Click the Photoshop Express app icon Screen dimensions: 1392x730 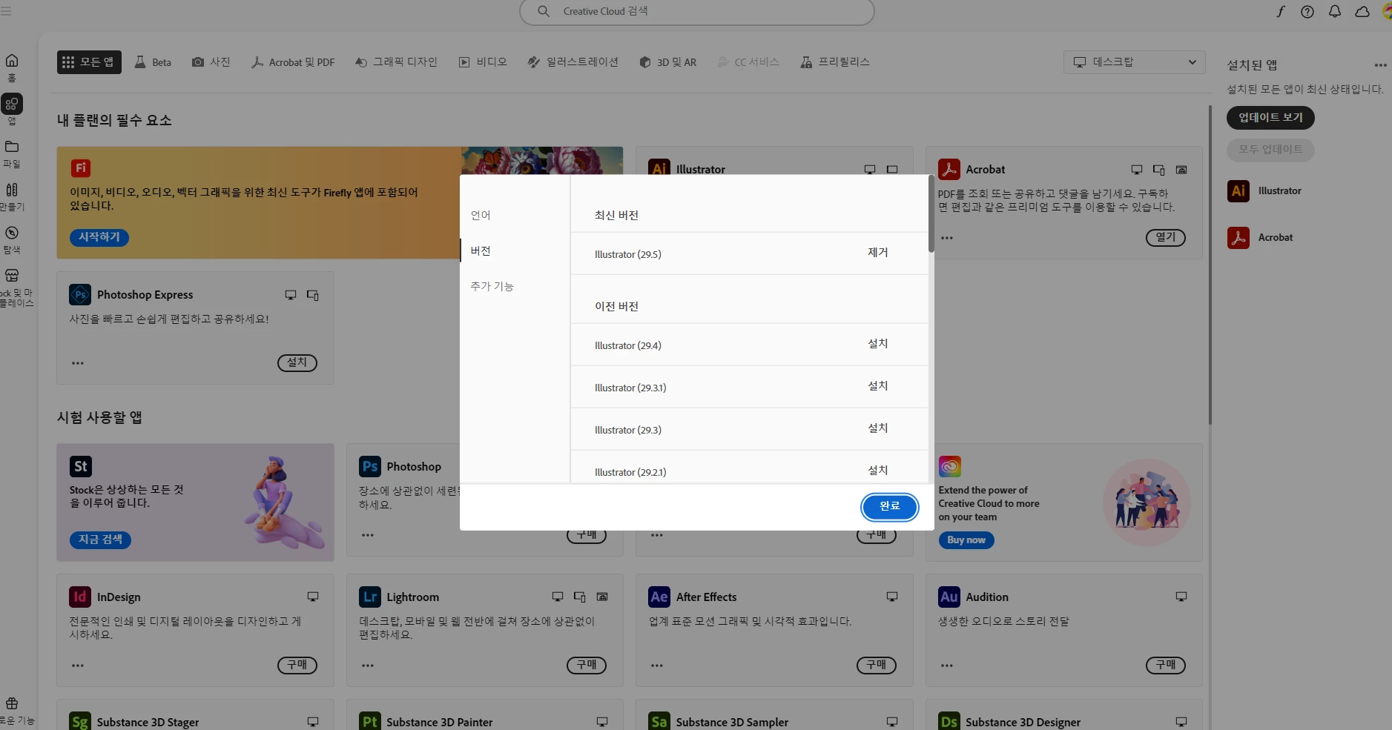(x=80, y=294)
